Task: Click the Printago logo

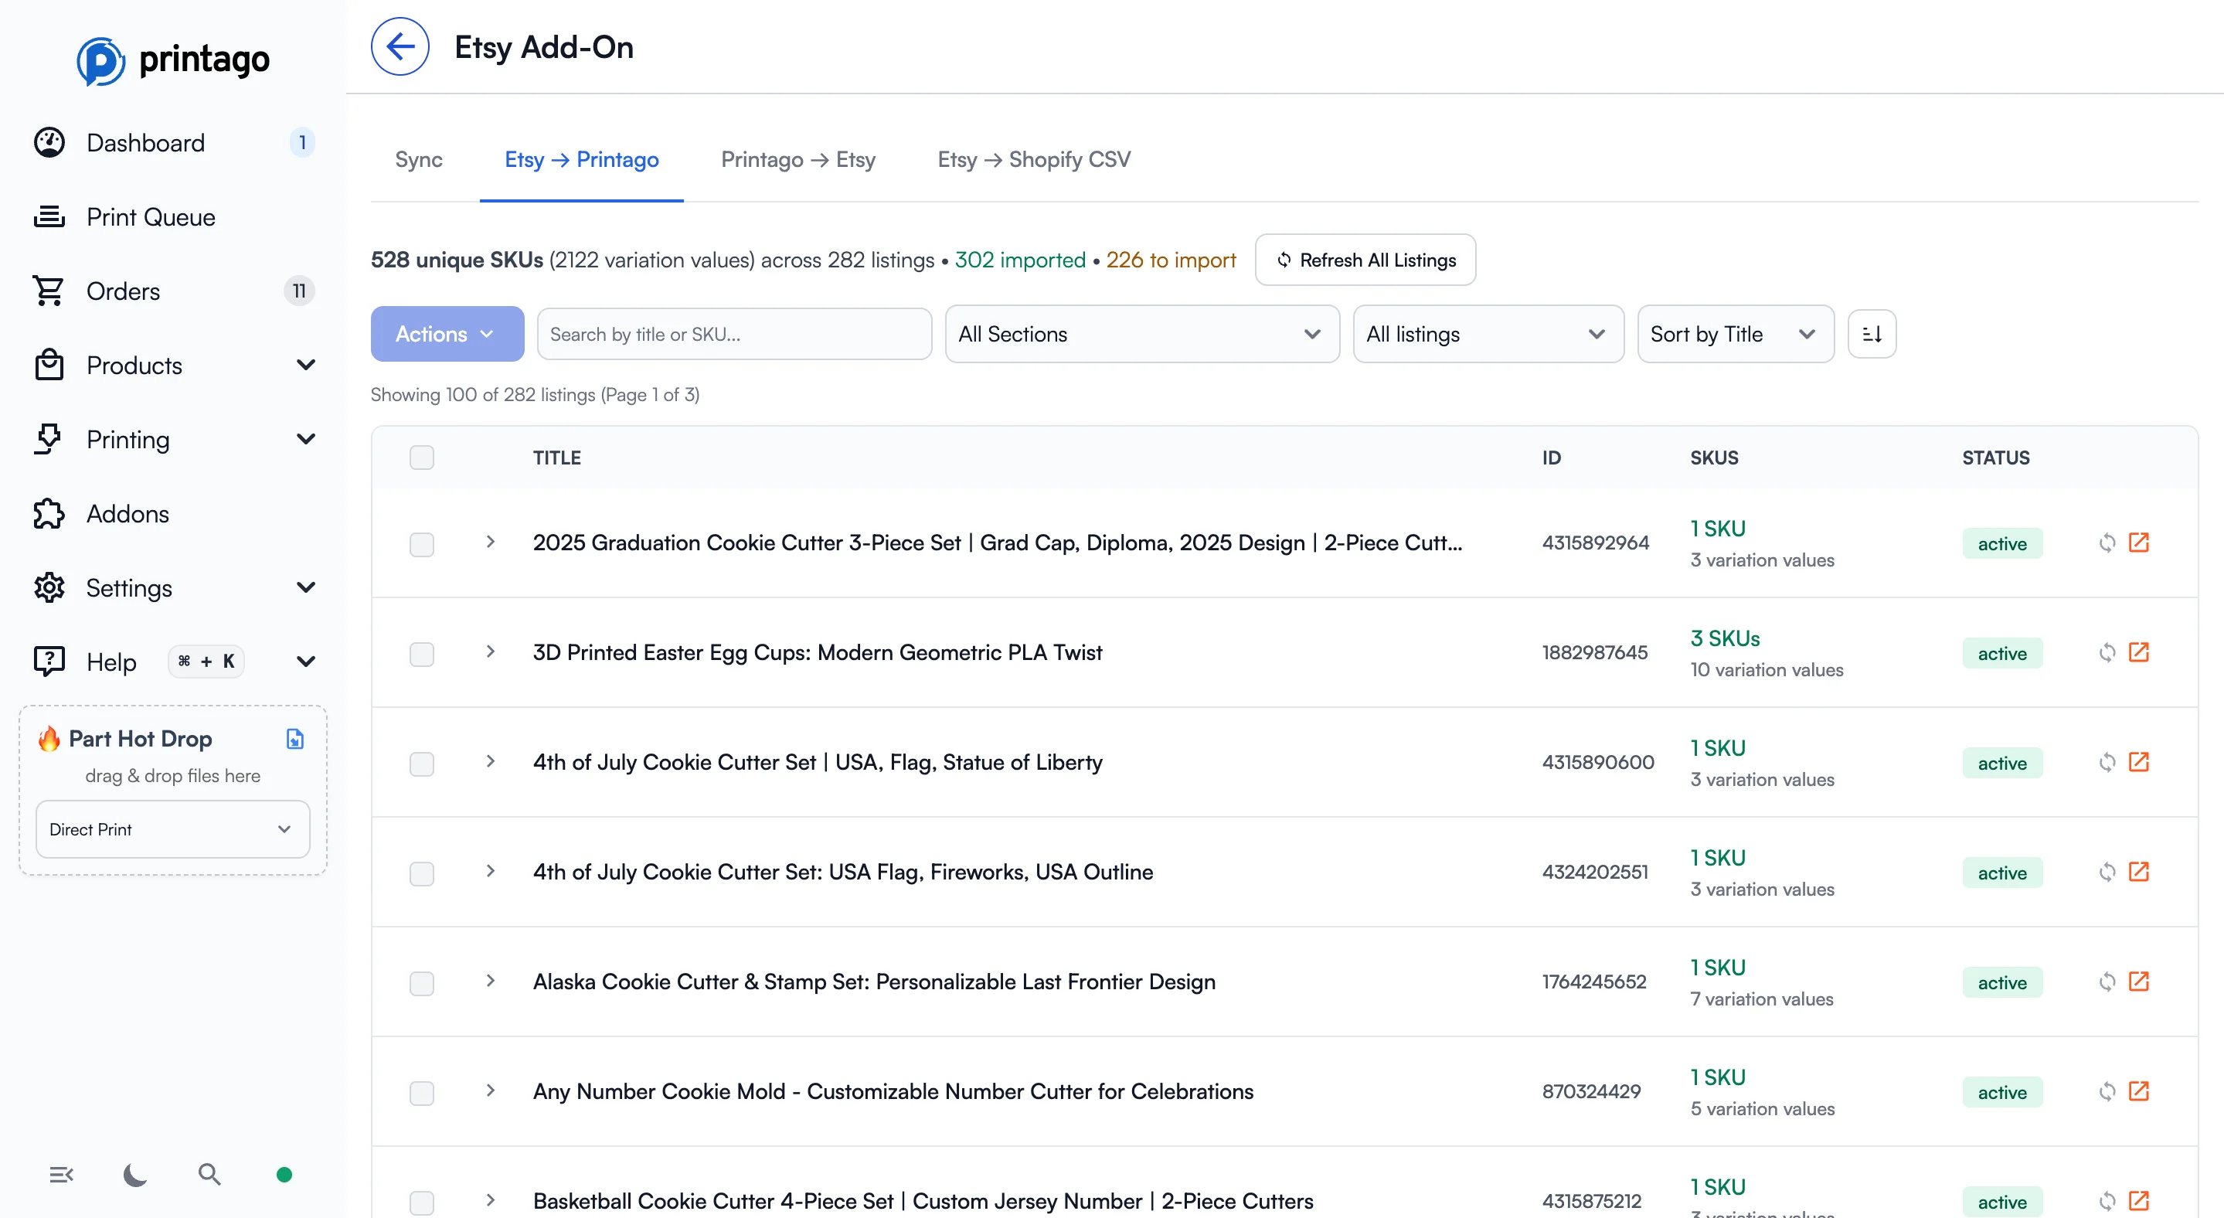Action: pos(172,60)
